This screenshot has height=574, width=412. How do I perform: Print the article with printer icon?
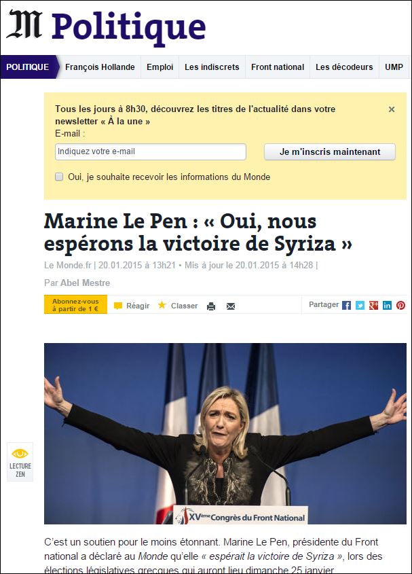211,306
